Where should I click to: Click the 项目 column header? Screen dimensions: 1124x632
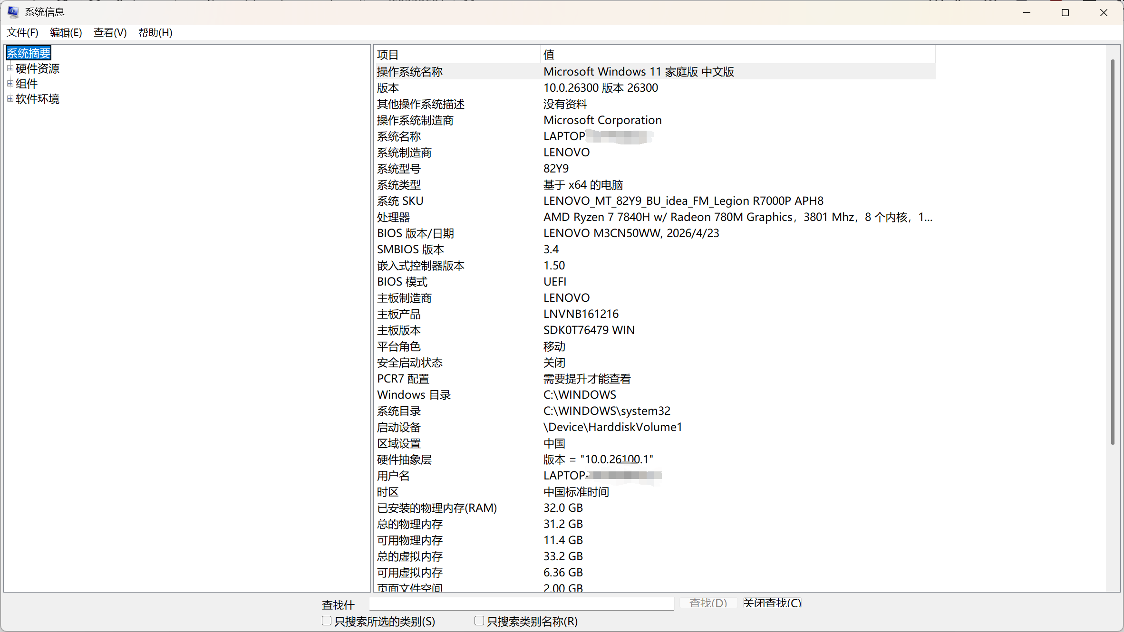coord(457,55)
